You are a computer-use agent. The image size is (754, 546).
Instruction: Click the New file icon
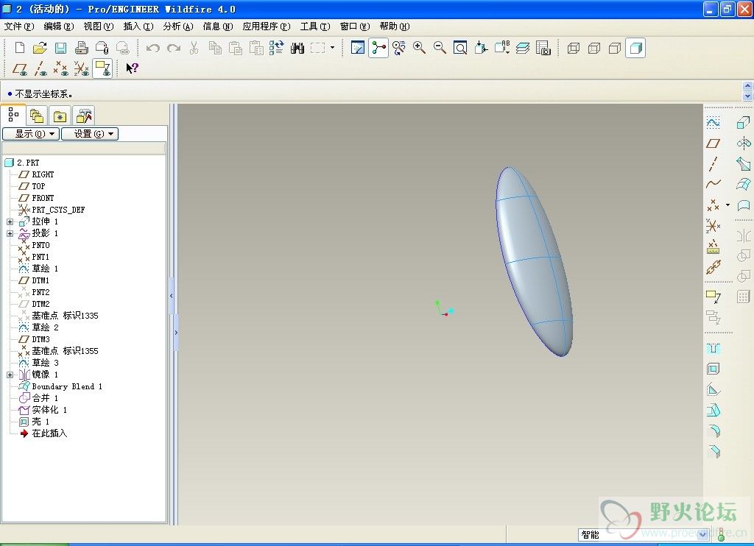coord(20,48)
